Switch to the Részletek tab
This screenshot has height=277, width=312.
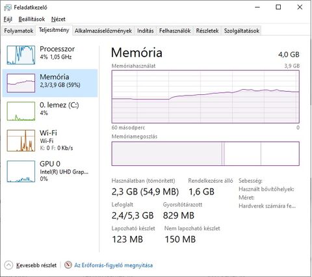[x=207, y=31]
